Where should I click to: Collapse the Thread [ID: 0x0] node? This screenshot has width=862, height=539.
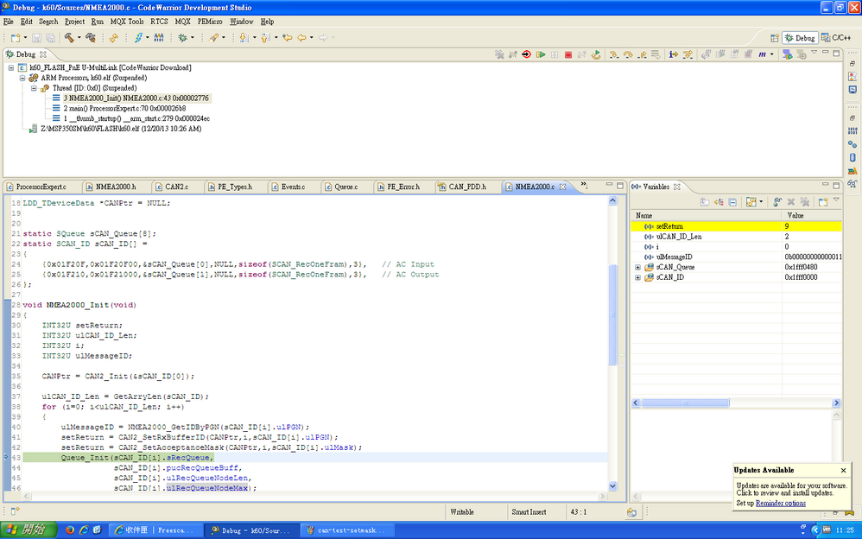(34, 88)
